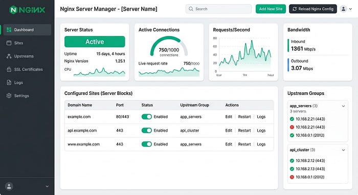Click the Add New Site button
The width and height of the screenshot is (358, 195).
pyautogui.click(x=271, y=9)
